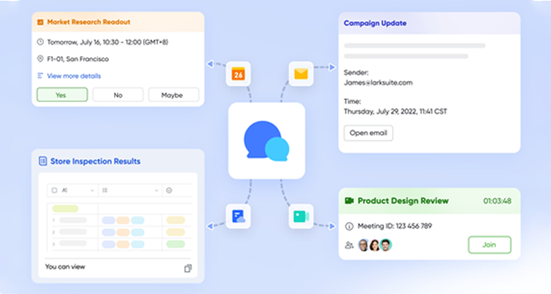551x294 pixels.
Task: Click the green camera icon in meeting header
Action: pyautogui.click(x=349, y=200)
